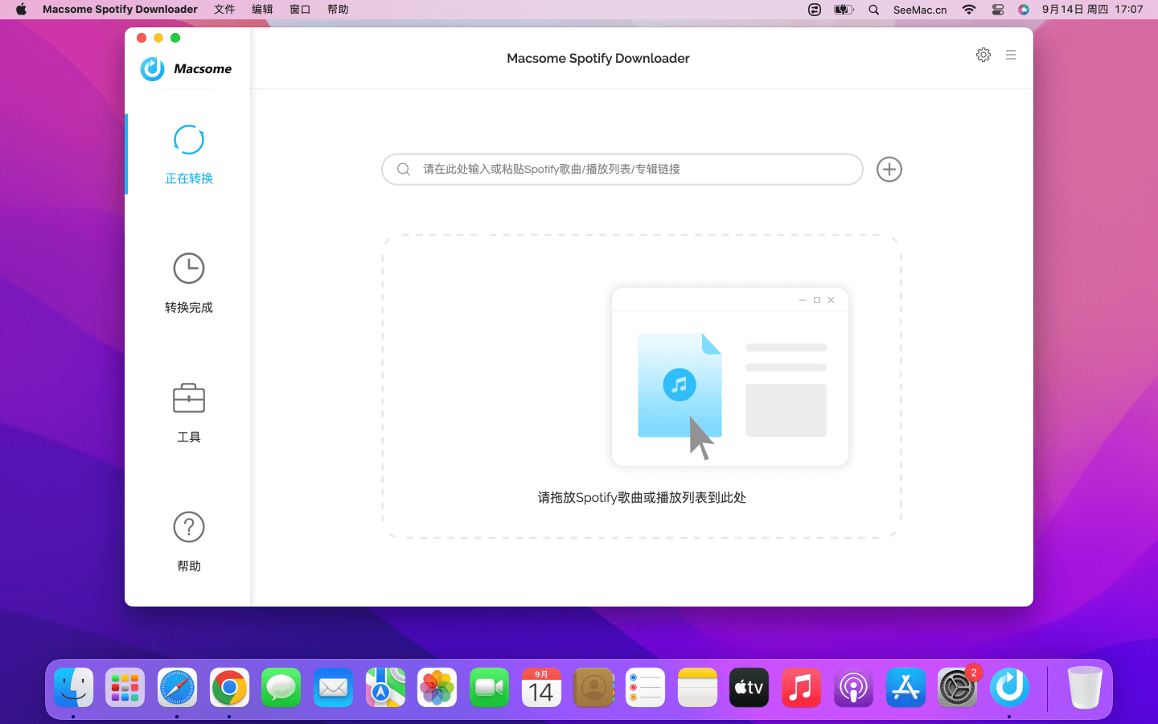Image resolution: width=1158 pixels, height=724 pixels.
Task: Open Apple TV from the Dock
Action: click(x=749, y=688)
